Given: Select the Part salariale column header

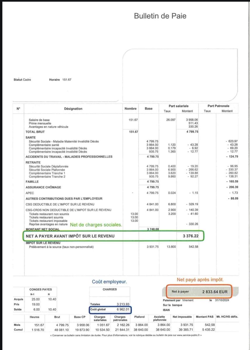Looking at the screenshot, I should pyautogui.click(x=179, y=106).
